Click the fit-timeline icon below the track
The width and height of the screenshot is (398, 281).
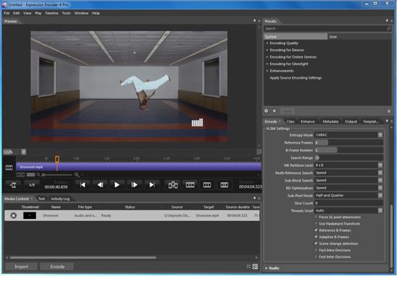(x=20, y=175)
